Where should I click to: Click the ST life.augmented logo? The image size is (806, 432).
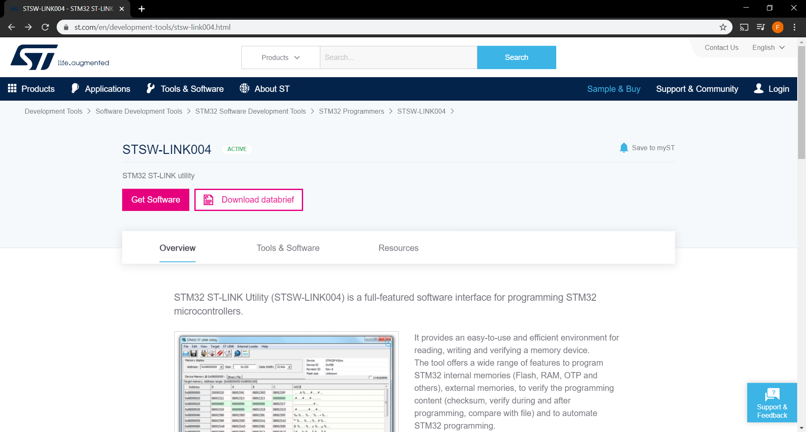(60, 57)
